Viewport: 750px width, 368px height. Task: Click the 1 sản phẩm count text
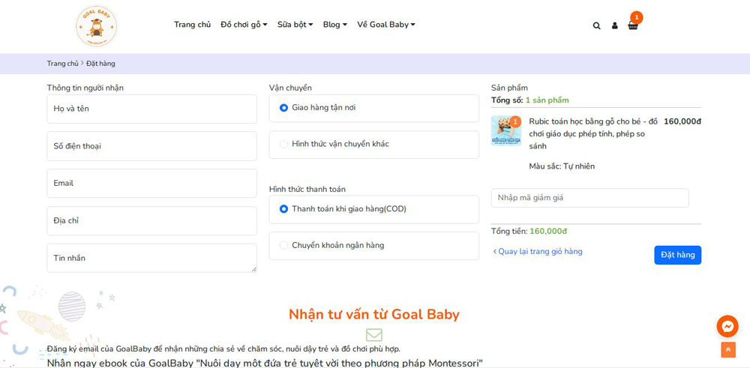(x=547, y=100)
